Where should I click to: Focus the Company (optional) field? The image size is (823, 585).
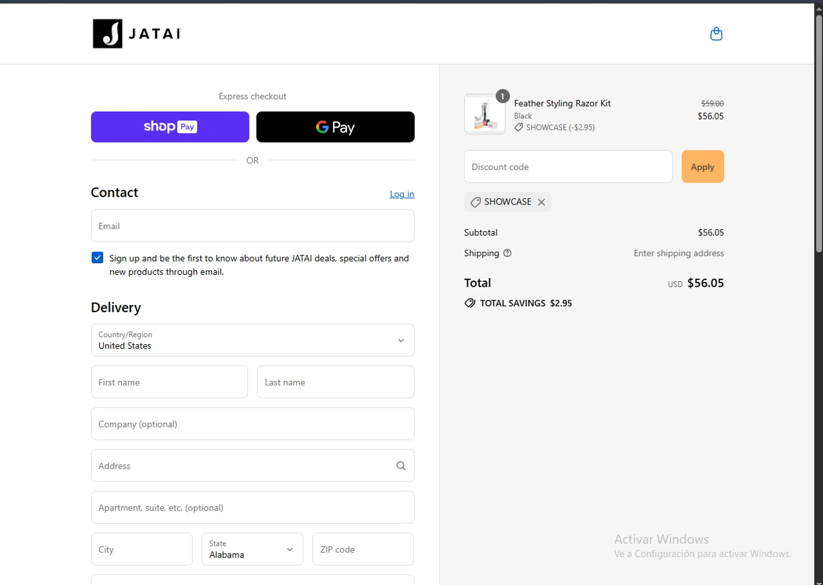[252, 424]
